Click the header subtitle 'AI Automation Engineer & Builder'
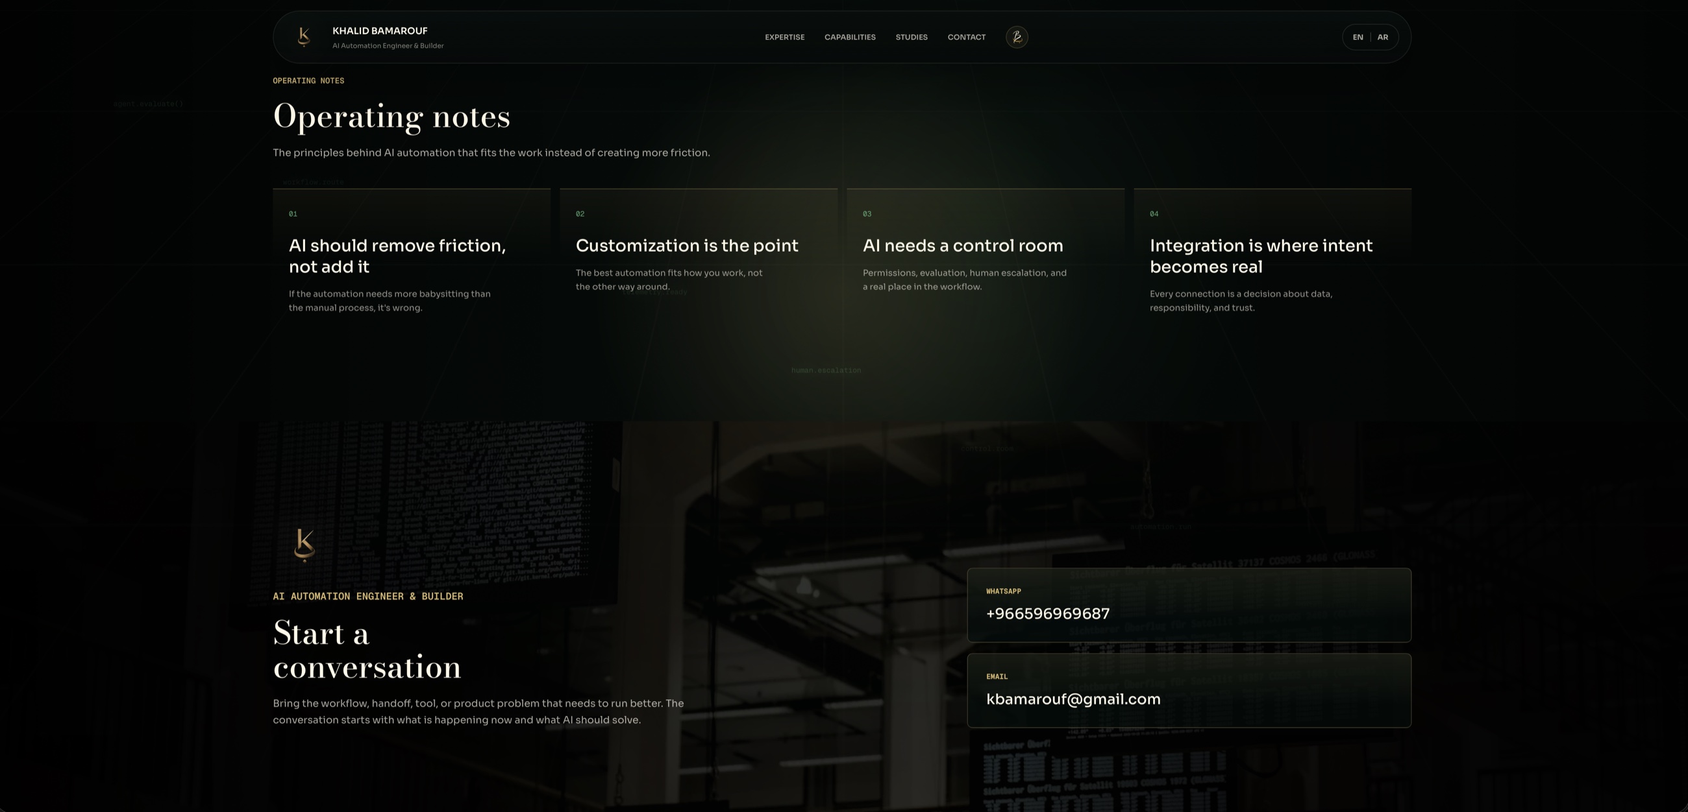 coord(388,46)
